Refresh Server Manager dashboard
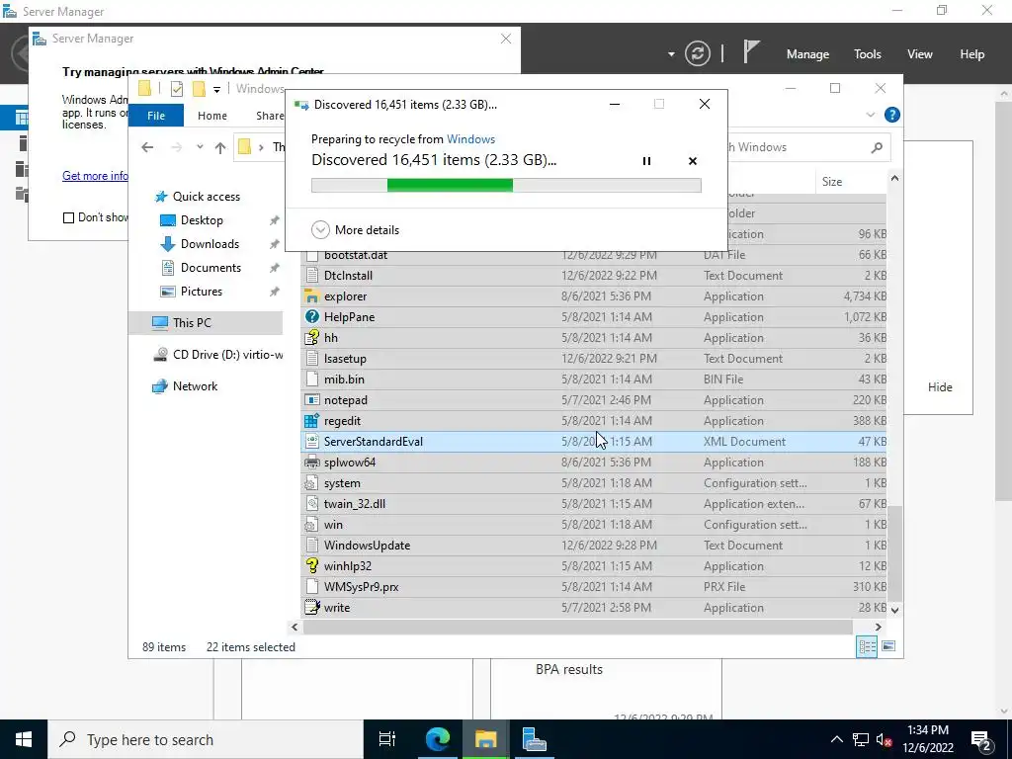This screenshot has height=759, width=1012. [x=697, y=53]
